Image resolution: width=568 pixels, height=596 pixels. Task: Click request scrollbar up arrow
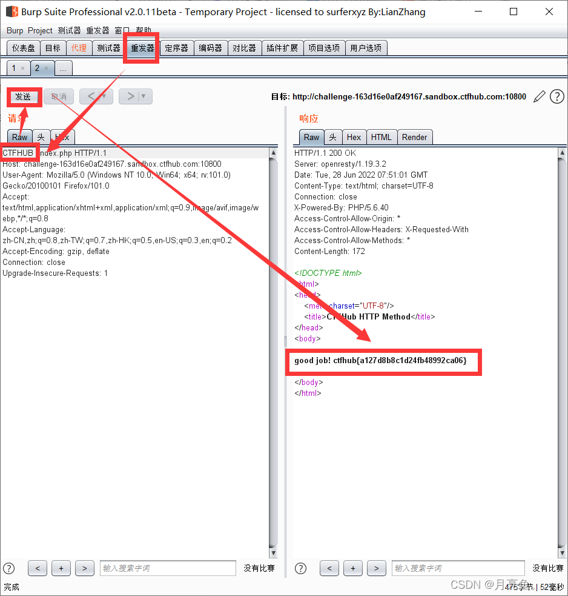273,152
